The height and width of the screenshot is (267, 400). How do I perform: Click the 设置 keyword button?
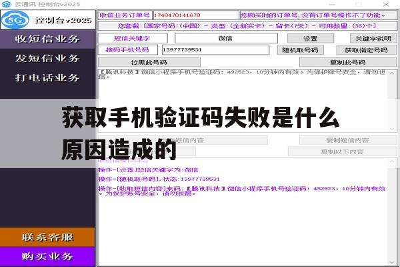point(311,39)
